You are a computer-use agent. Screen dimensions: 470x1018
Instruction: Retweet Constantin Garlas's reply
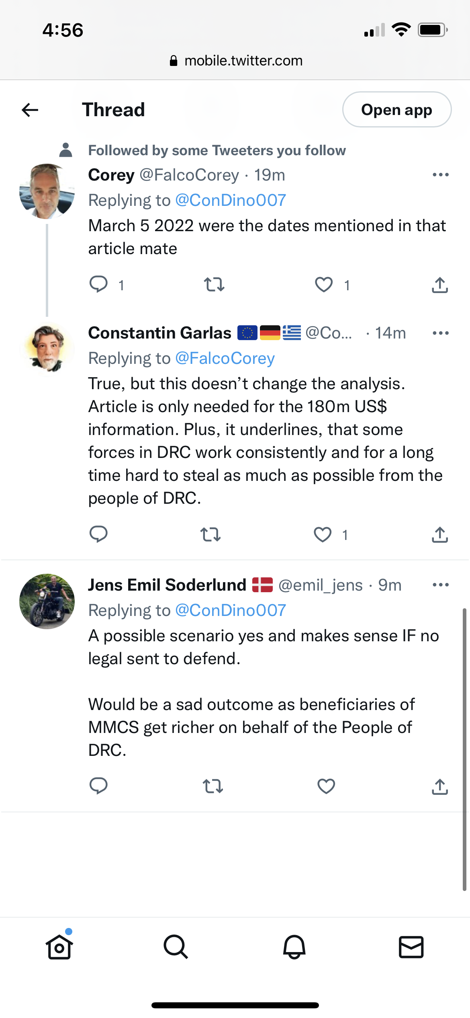point(210,534)
